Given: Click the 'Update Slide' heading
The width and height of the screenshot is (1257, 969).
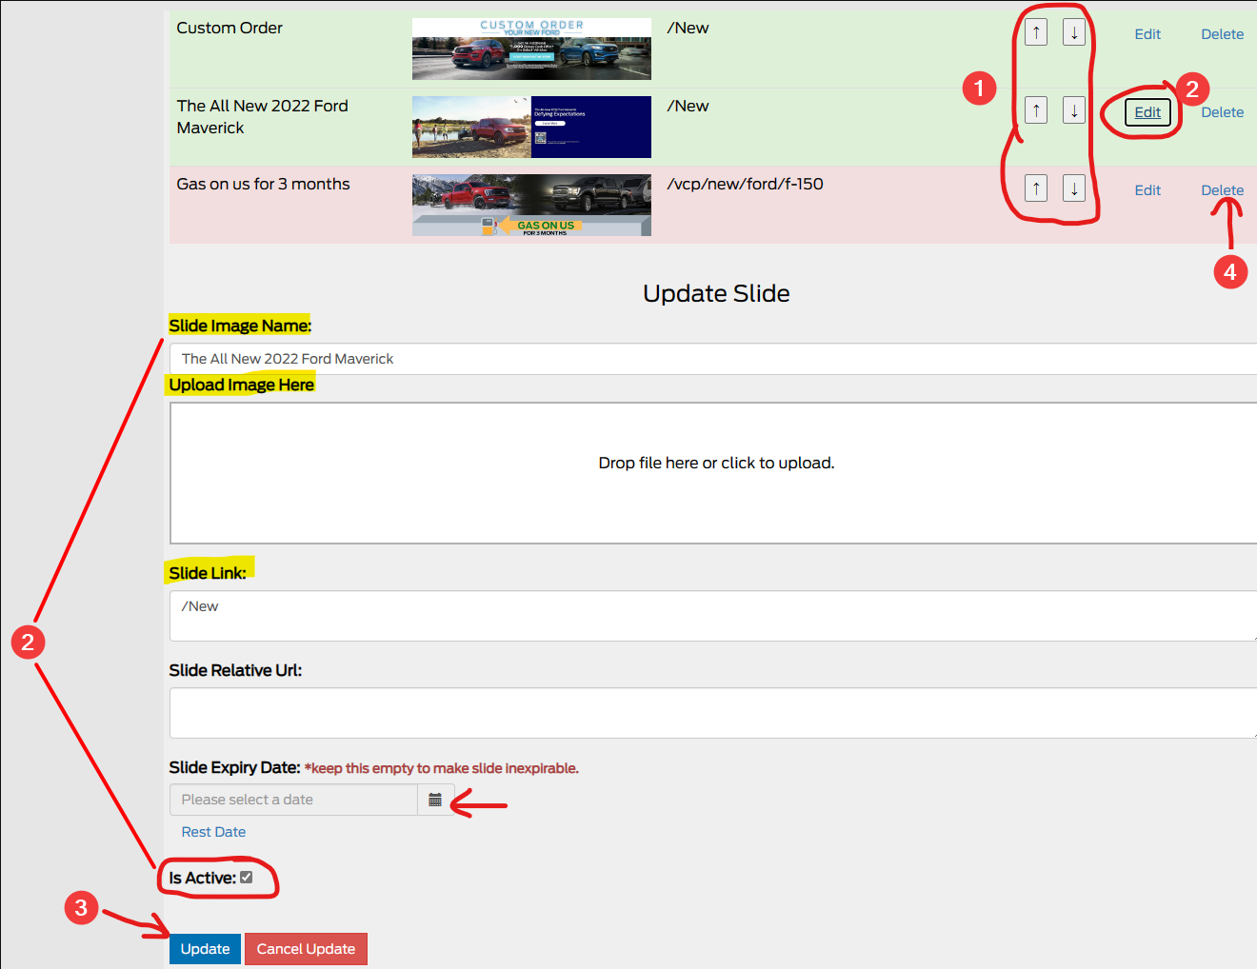Looking at the screenshot, I should [x=716, y=293].
